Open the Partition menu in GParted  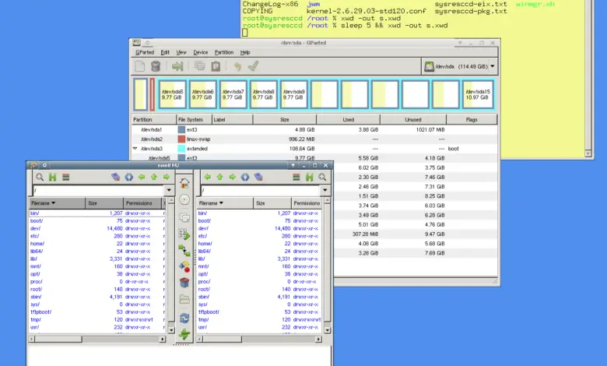[224, 52]
